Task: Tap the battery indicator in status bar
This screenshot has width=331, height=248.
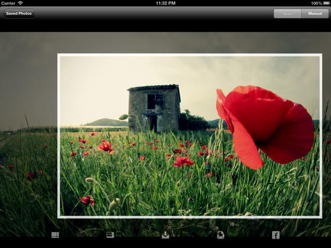Action: click(x=326, y=3)
